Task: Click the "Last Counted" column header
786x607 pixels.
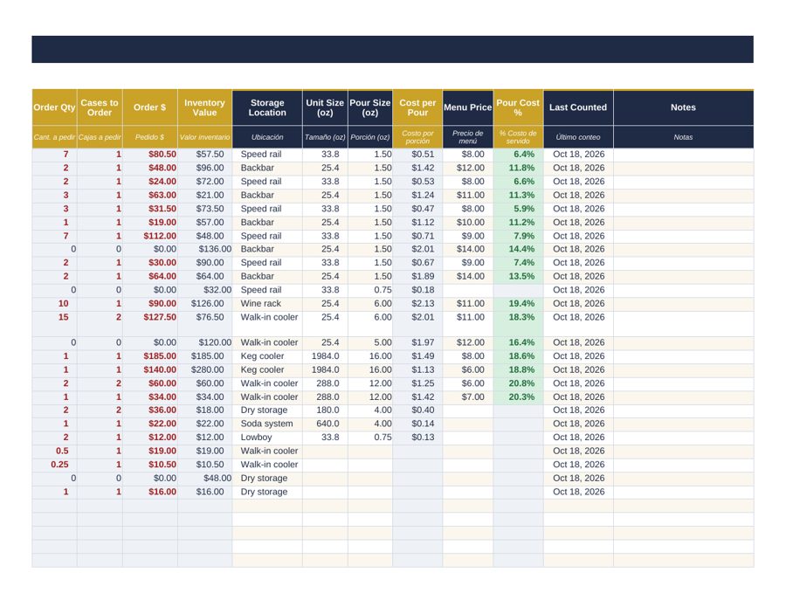Action: pos(578,107)
